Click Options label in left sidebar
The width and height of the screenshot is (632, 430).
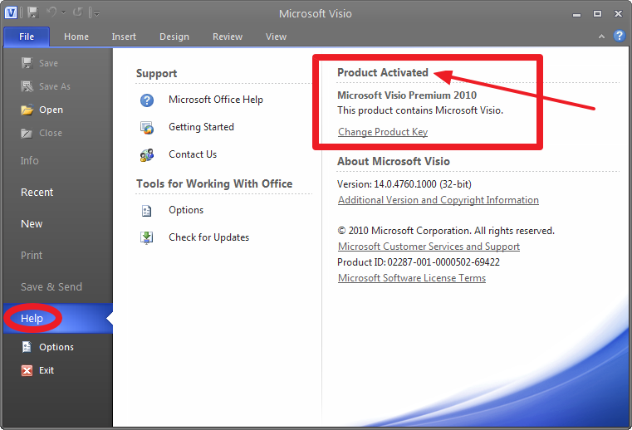click(x=56, y=347)
